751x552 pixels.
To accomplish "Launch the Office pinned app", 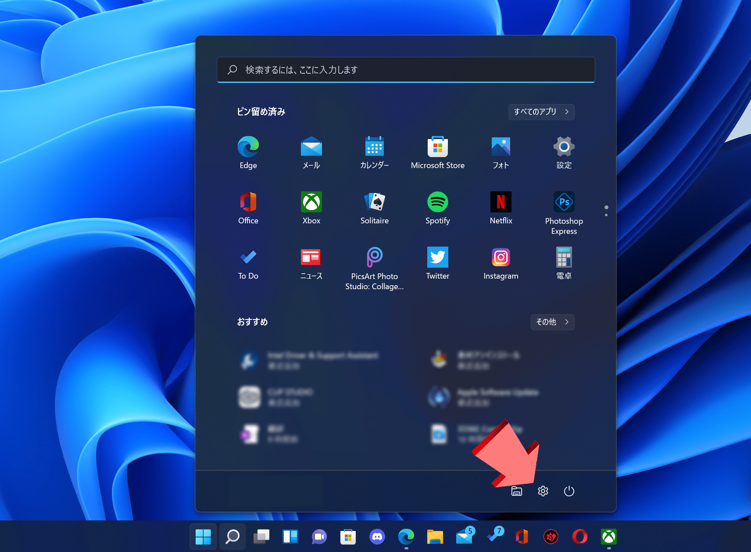I will tap(248, 208).
